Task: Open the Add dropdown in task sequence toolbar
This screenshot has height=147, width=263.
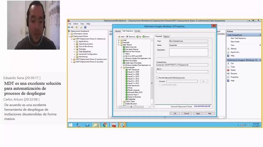Action: point(122,36)
